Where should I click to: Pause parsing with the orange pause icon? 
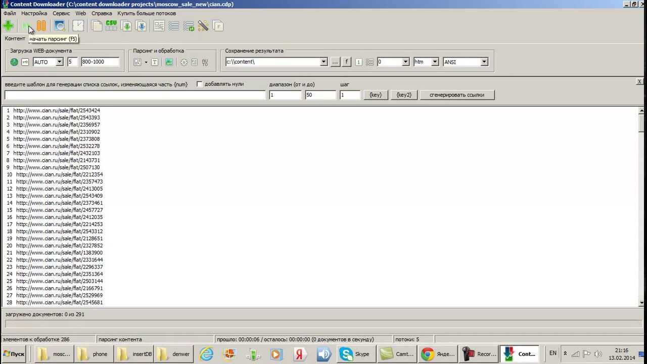click(x=41, y=26)
